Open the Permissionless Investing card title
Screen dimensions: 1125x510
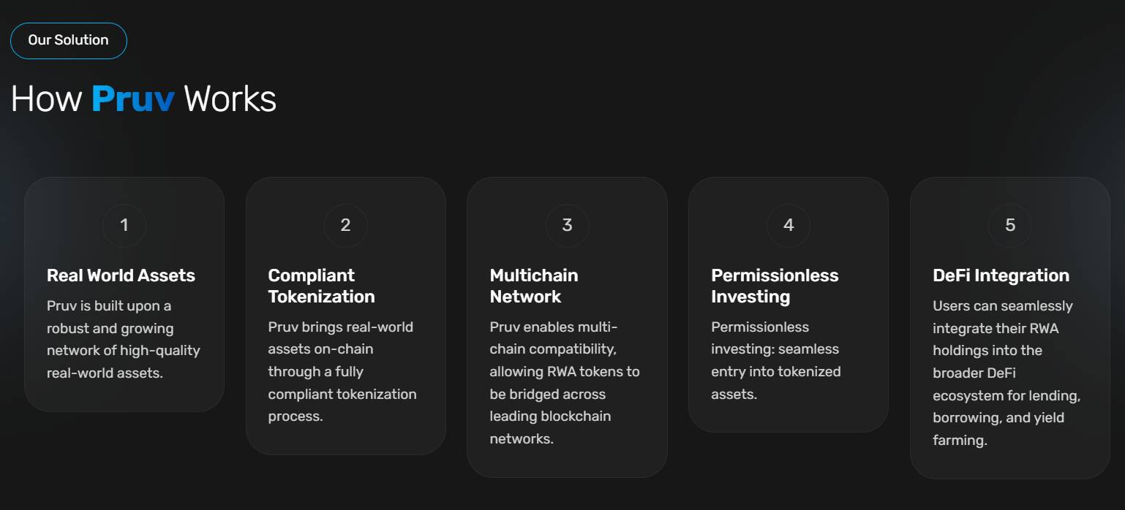[x=775, y=286]
